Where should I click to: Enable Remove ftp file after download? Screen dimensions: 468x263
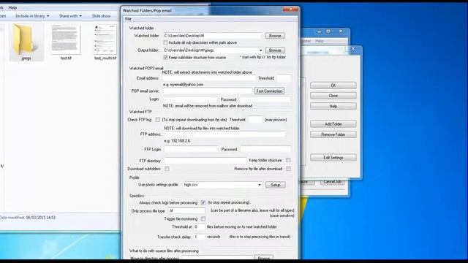288,169
